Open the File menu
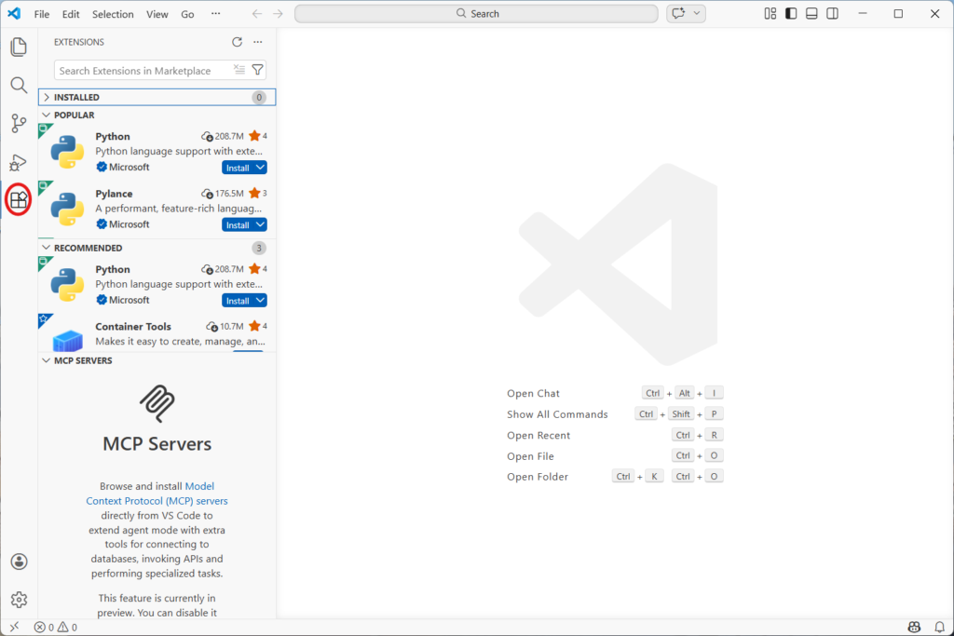Screen dimensions: 954x636 click(x=43, y=14)
